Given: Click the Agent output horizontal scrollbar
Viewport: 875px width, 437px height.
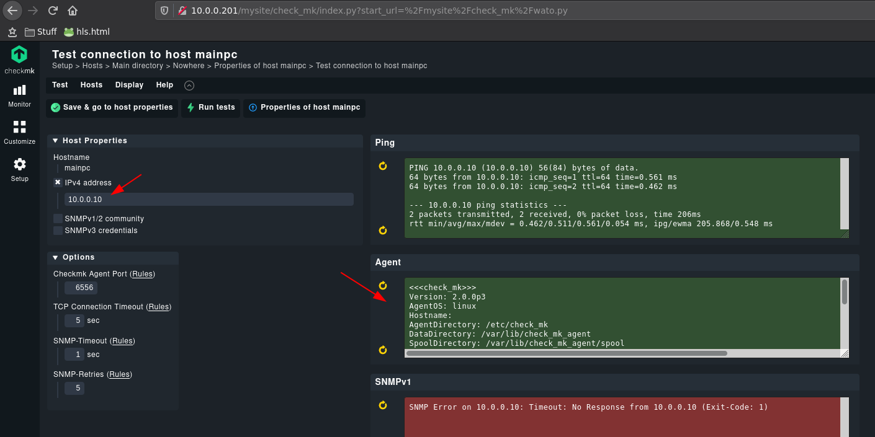Looking at the screenshot, I should (567, 353).
